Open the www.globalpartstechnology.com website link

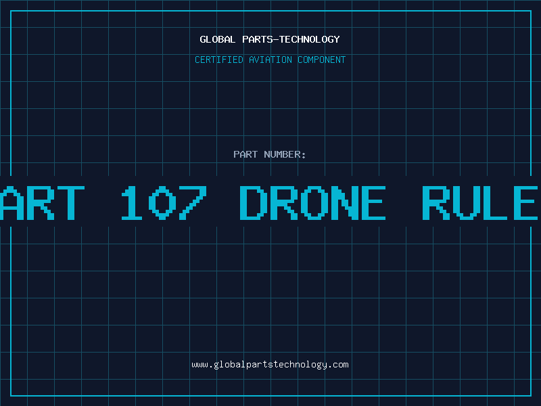click(x=270, y=365)
